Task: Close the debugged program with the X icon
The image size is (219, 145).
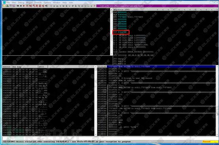Action: [x=21, y=6]
